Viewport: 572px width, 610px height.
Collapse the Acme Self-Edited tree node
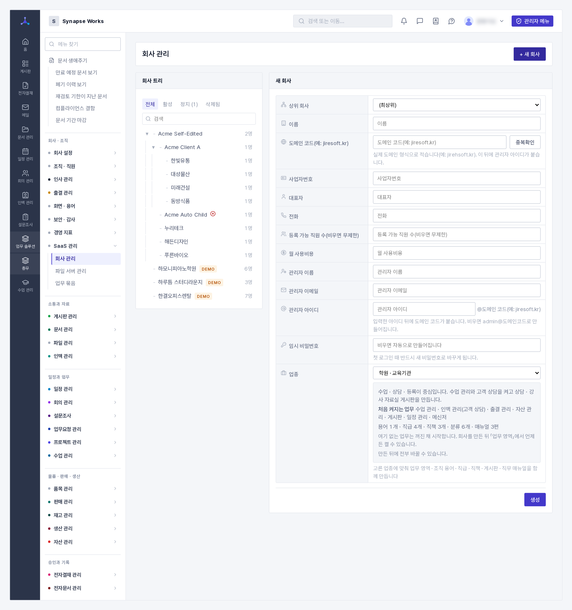(x=147, y=134)
